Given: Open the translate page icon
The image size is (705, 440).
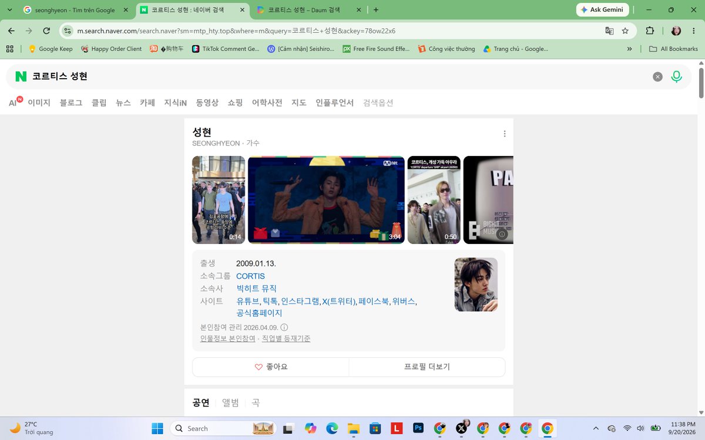Looking at the screenshot, I should pyautogui.click(x=609, y=31).
